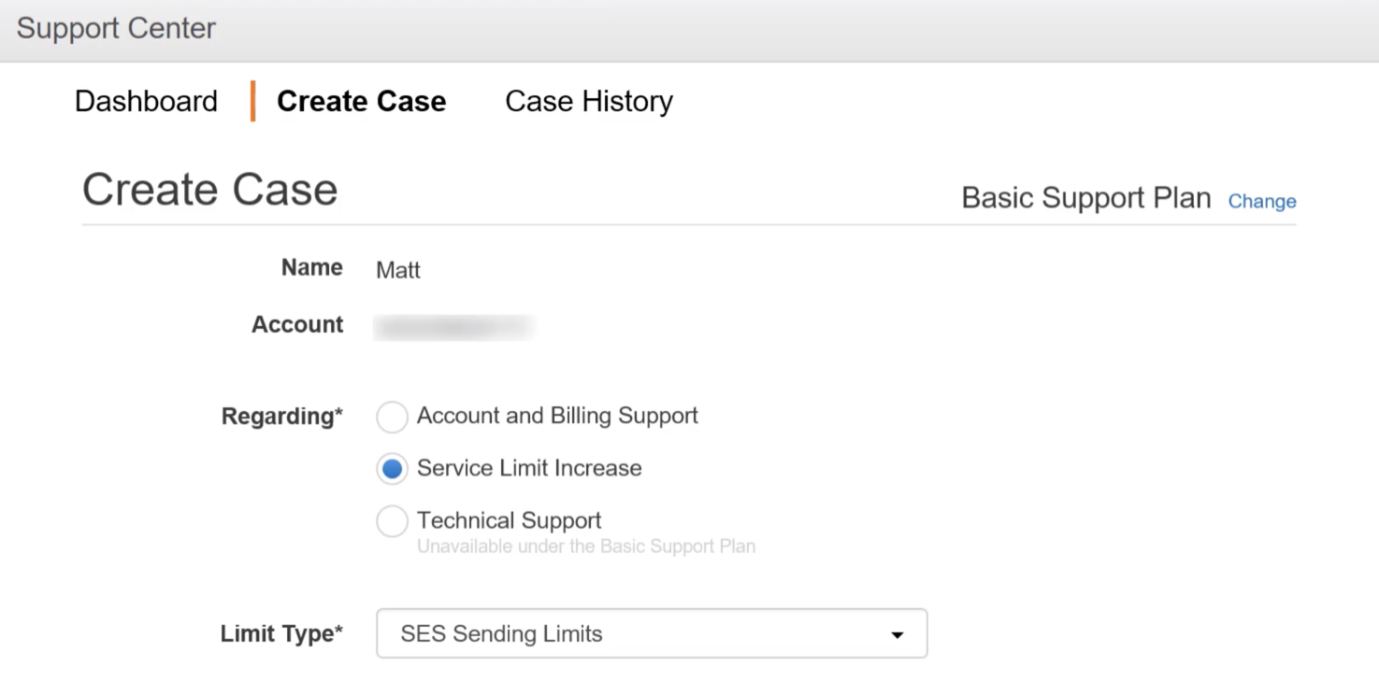This screenshot has height=681, width=1379.
Task: Click the name Matt
Action: pyautogui.click(x=398, y=270)
